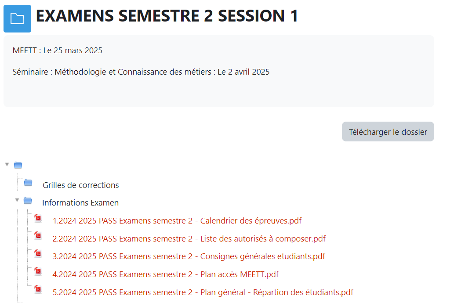The image size is (454, 303).
Task: Click PDF icon for Calendrier des épreuves
Action: tap(38, 218)
